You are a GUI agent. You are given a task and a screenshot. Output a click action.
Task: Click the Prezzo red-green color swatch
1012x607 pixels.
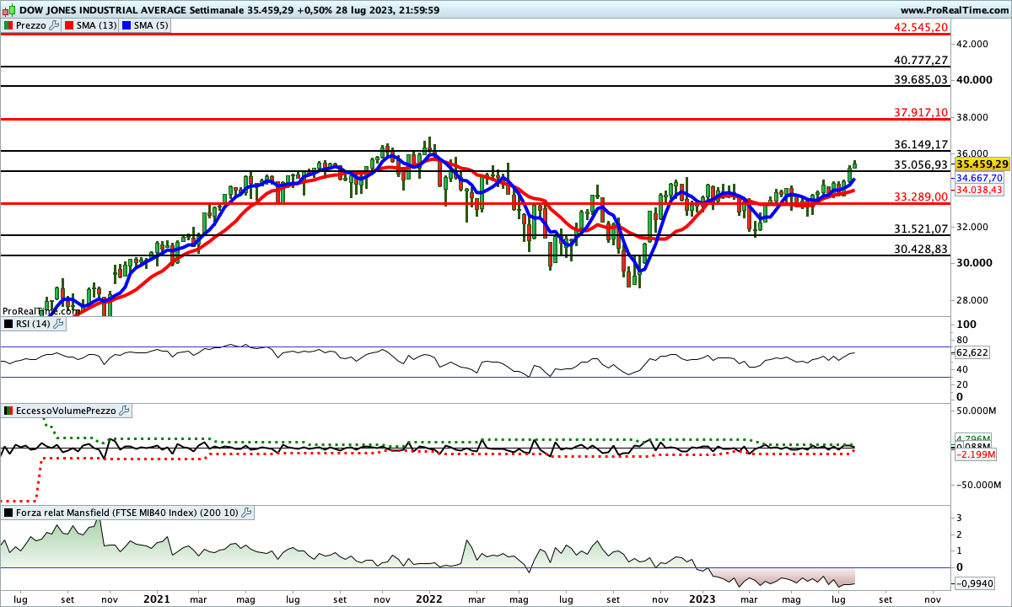pos(8,26)
